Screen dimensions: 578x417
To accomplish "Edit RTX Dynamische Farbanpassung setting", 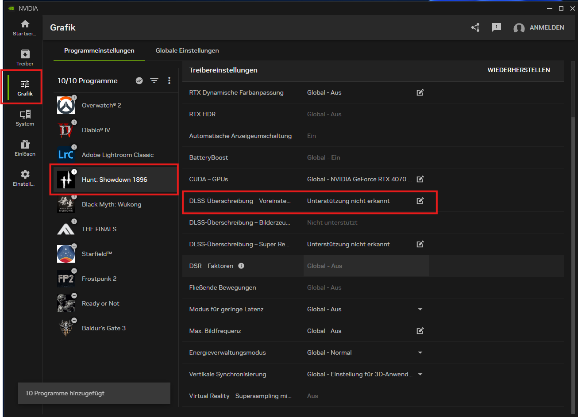I will point(420,92).
